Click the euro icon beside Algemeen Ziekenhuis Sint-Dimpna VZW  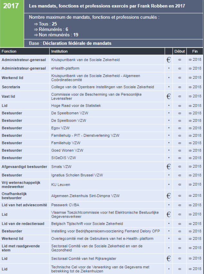pyautogui.click(x=168, y=196)
